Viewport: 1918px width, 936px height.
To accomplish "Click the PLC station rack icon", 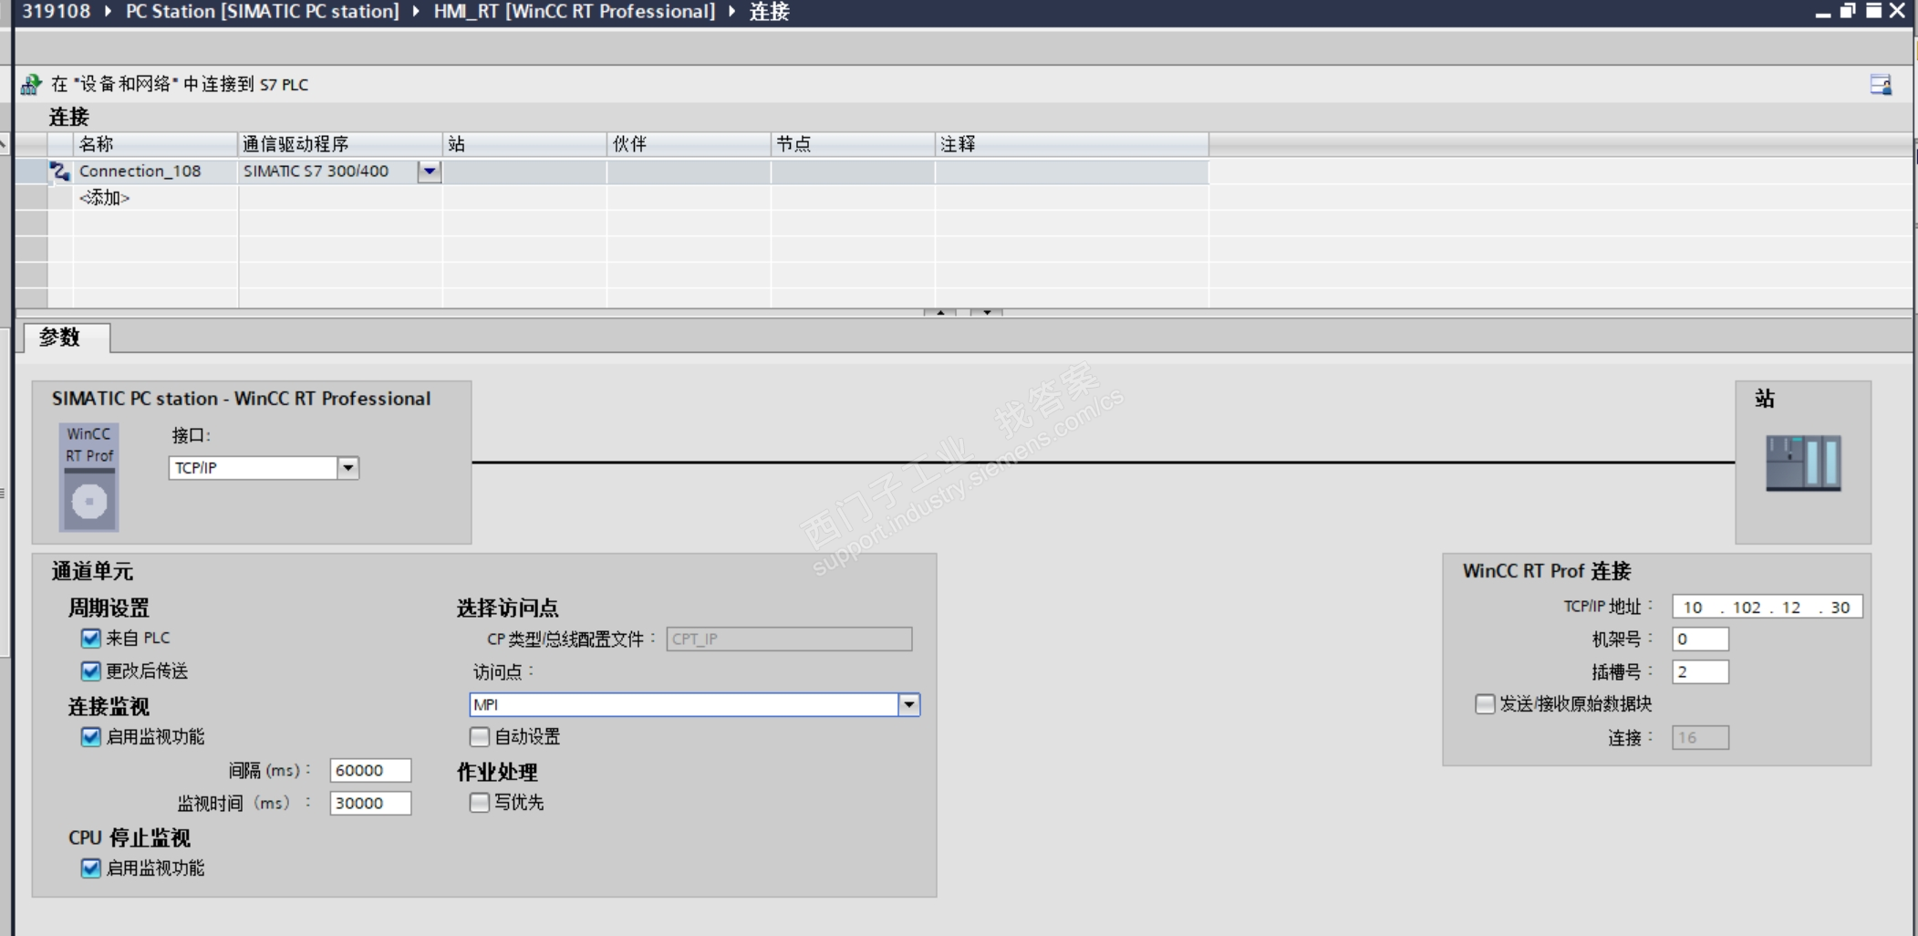I will pyautogui.click(x=1803, y=463).
